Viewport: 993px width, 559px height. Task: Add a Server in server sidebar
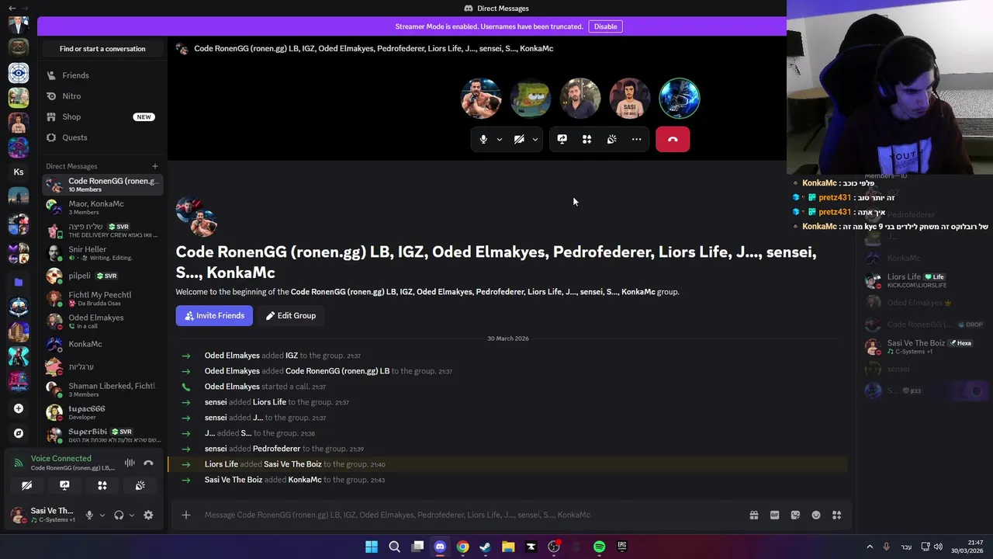(19, 408)
